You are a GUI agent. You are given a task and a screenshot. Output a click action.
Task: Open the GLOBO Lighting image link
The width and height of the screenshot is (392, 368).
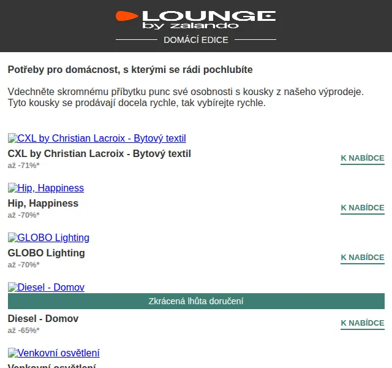[x=49, y=237]
